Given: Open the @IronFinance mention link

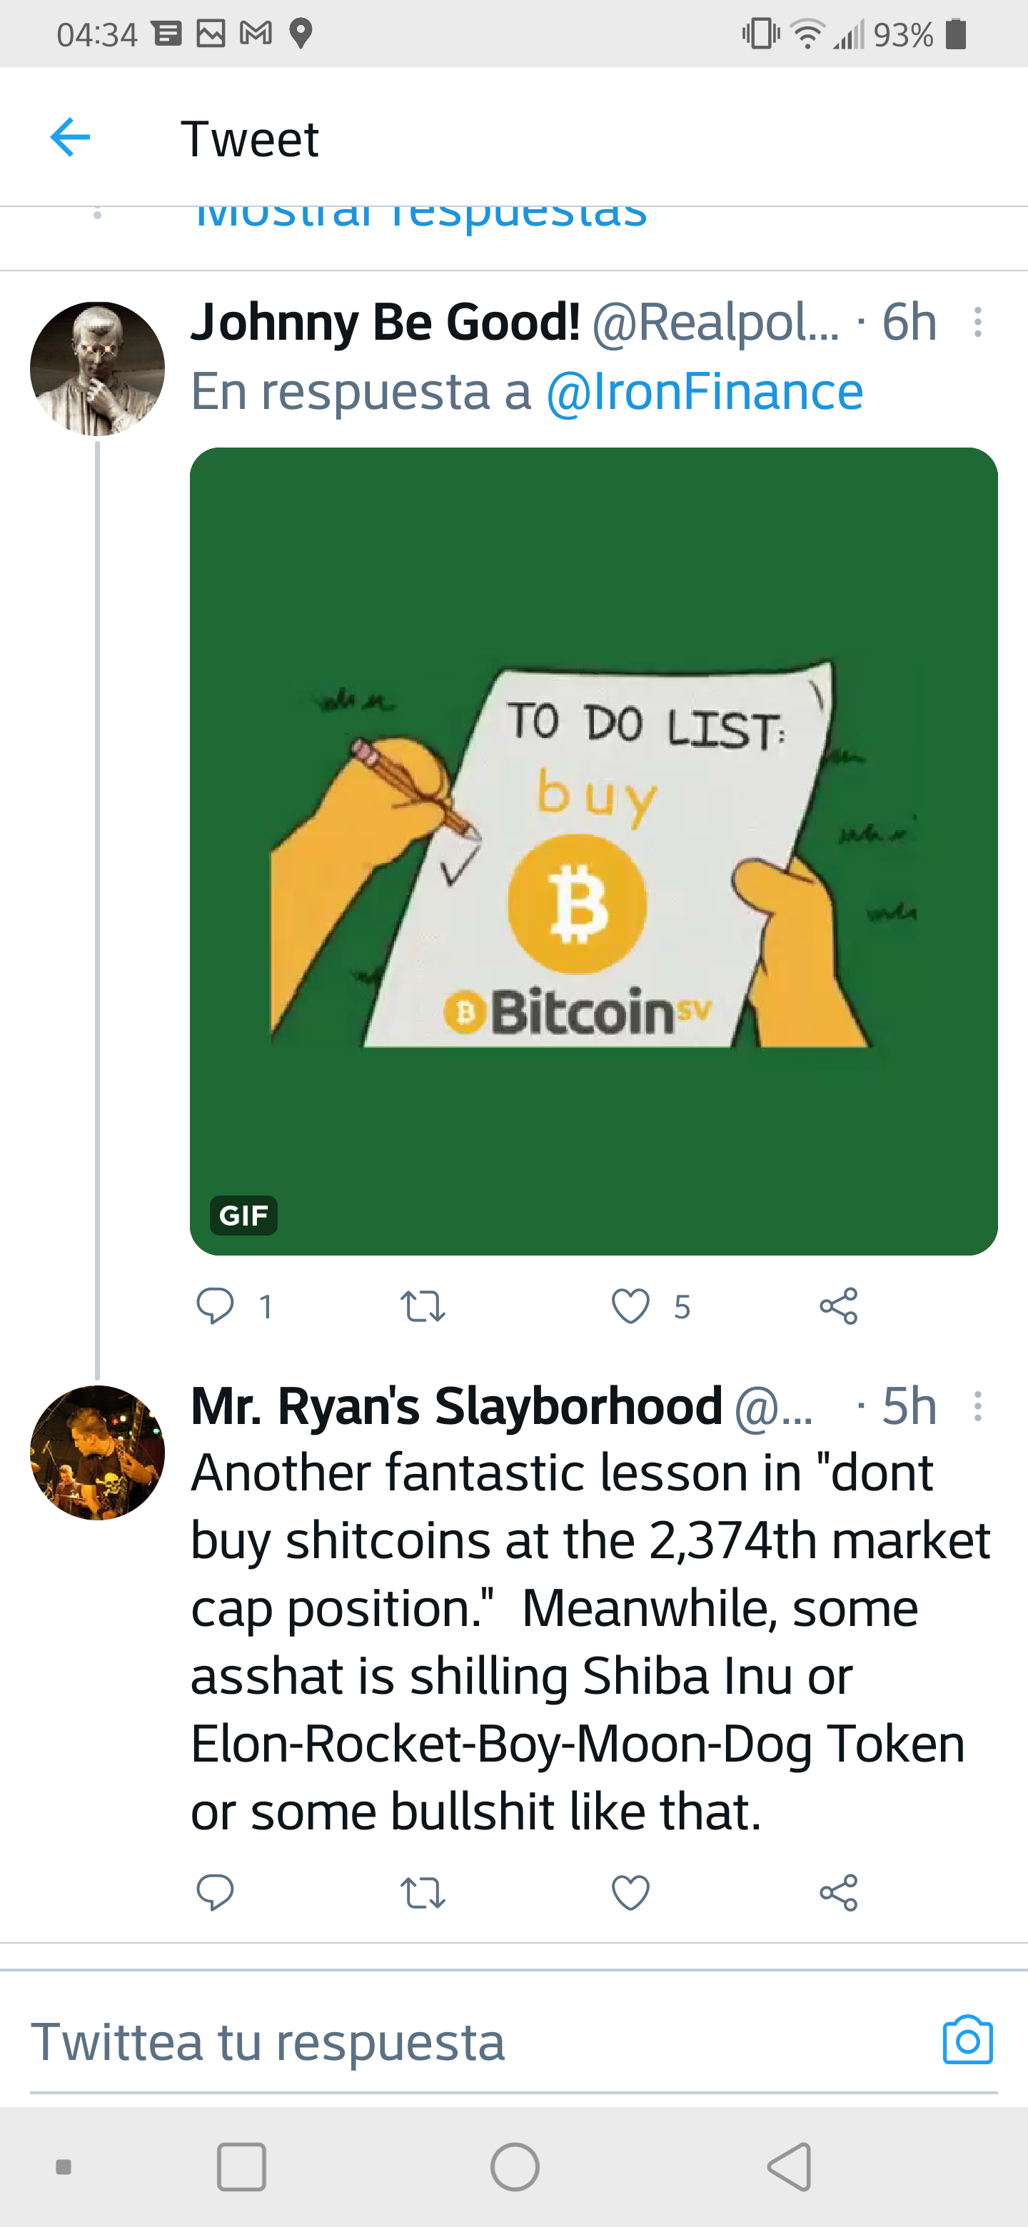Looking at the screenshot, I should coord(704,392).
